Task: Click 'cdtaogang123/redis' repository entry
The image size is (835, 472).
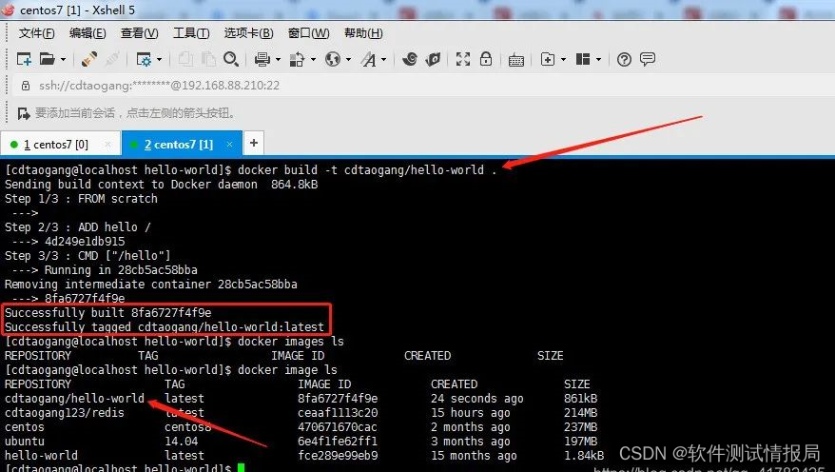Action: coord(65,413)
